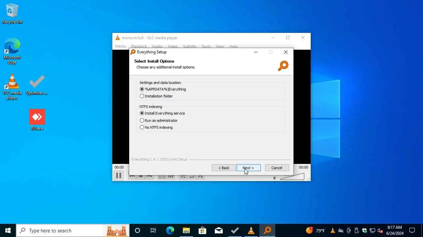Select the Recycle Bin desktop icon
The width and height of the screenshot is (423, 237).
(x=12, y=14)
